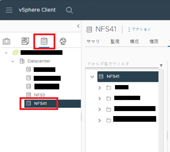Open the hamburger navigation menu

click(x=9, y=10)
